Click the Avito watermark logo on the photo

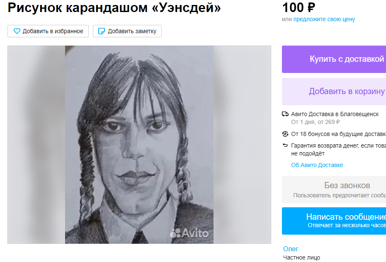189,233
